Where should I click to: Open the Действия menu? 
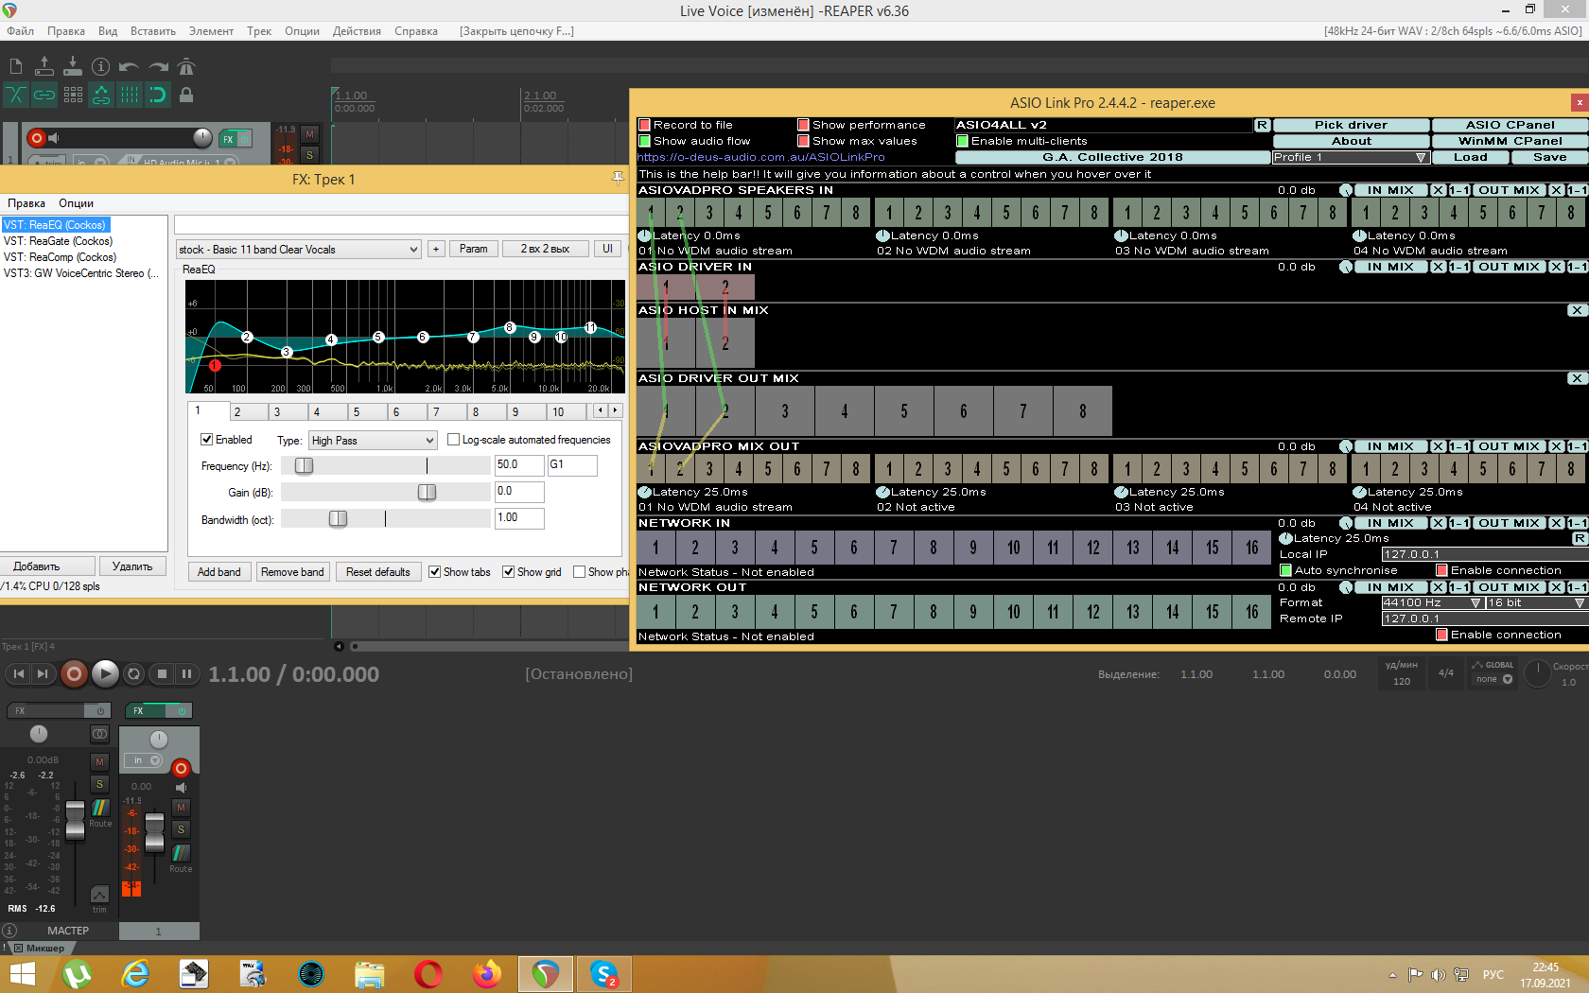357,31
